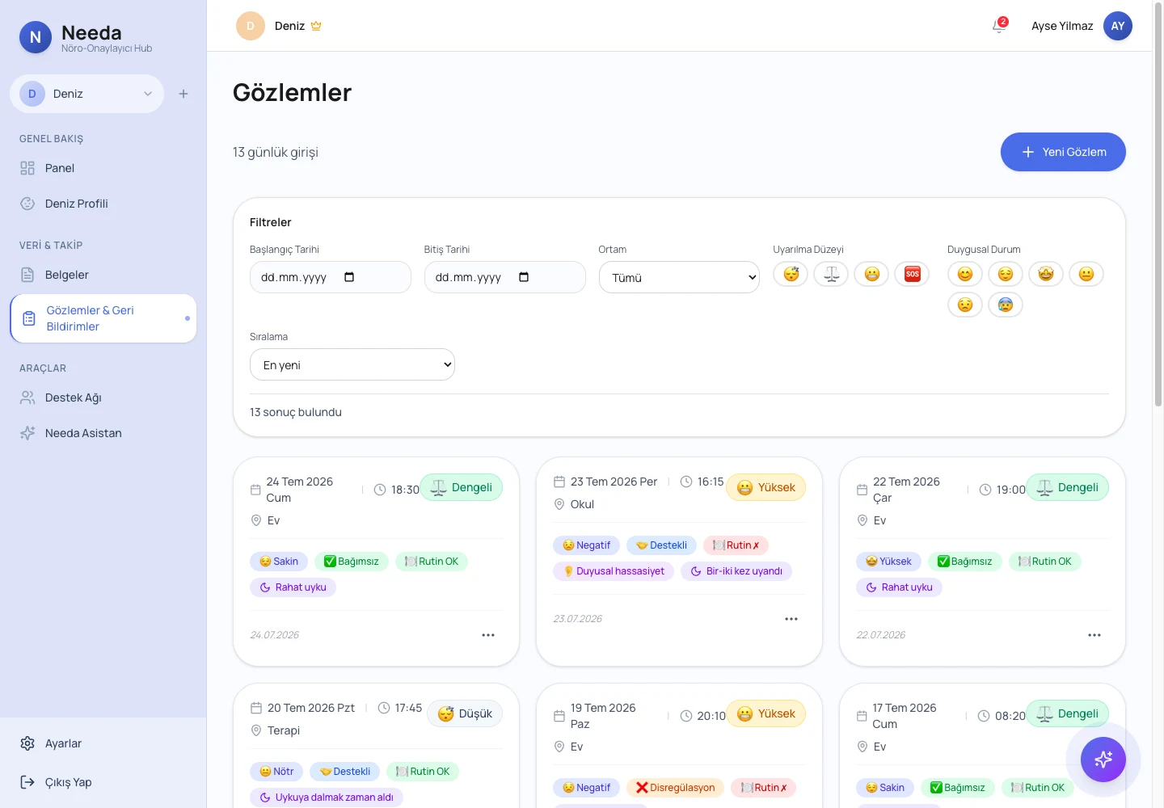Viewport: 1164px width, 808px height.
Task: Click the Disregülasyon tag
Action: 675,788
